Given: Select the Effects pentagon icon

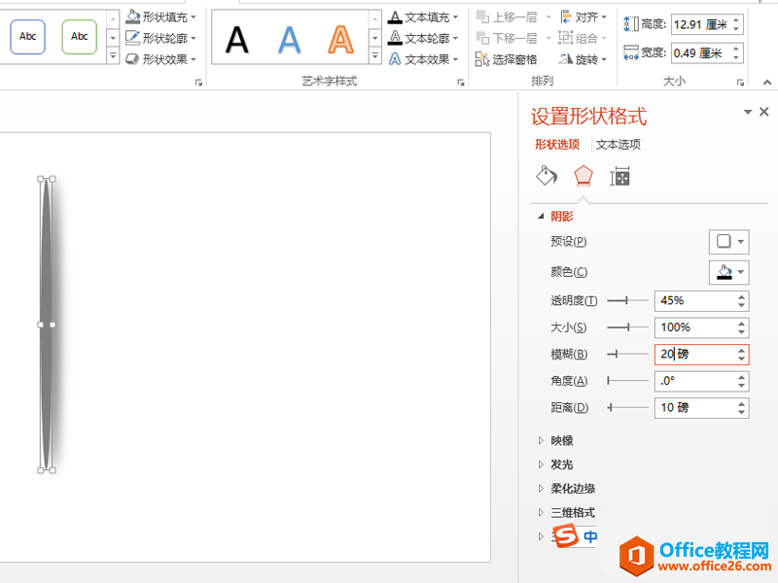Looking at the screenshot, I should pos(583,176).
